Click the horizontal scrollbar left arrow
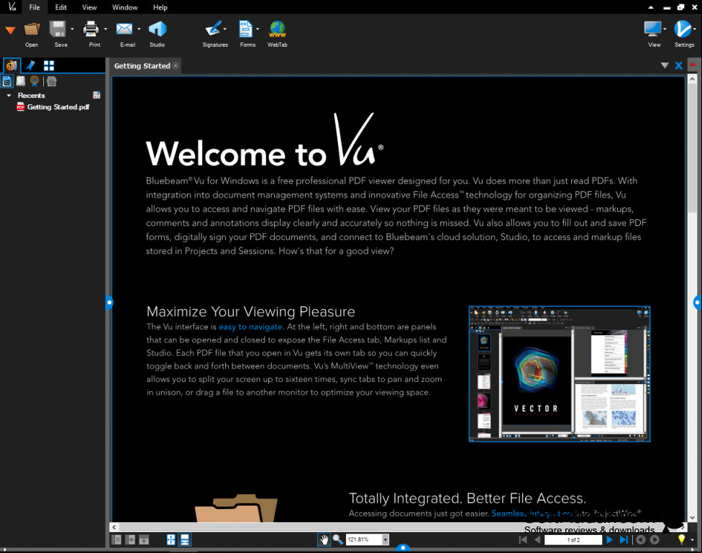Image resolution: width=702 pixels, height=553 pixels. pyautogui.click(x=114, y=527)
